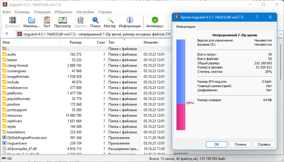This screenshot has width=284, height=162.
Task: Click date 19.10.22 17:45
Action: (154, 149)
